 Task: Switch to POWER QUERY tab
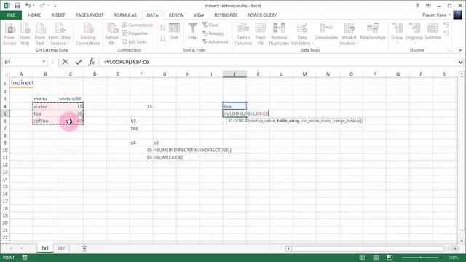pyautogui.click(x=262, y=15)
